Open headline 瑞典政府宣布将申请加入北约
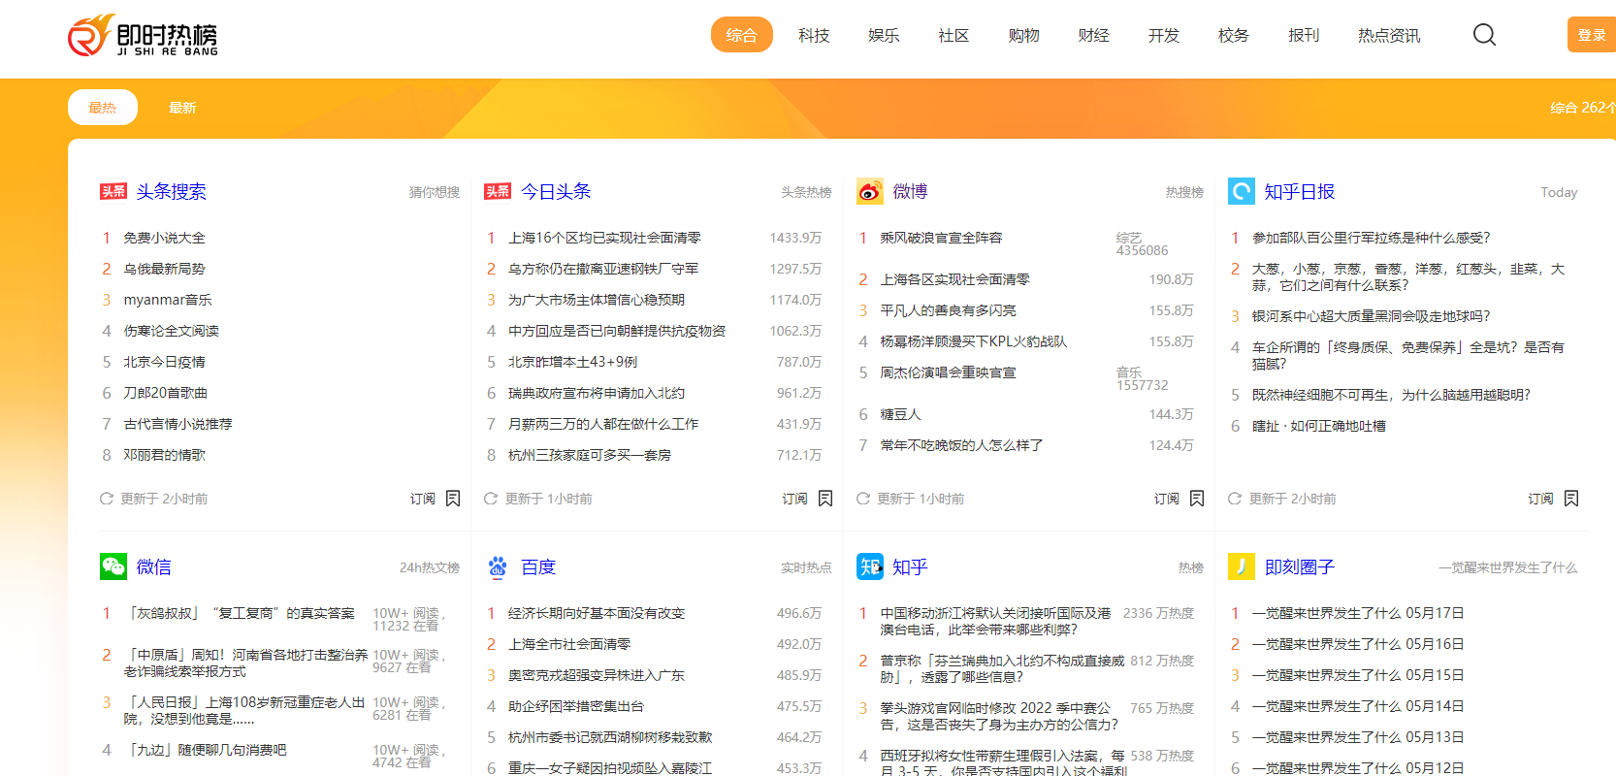The height and width of the screenshot is (776, 1616). [x=597, y=393]
